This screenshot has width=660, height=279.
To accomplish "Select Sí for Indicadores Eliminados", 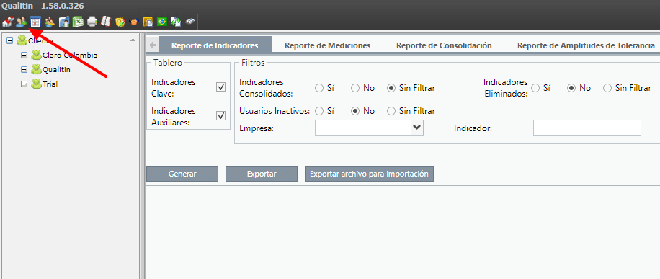I will click(x=535, y=88).
